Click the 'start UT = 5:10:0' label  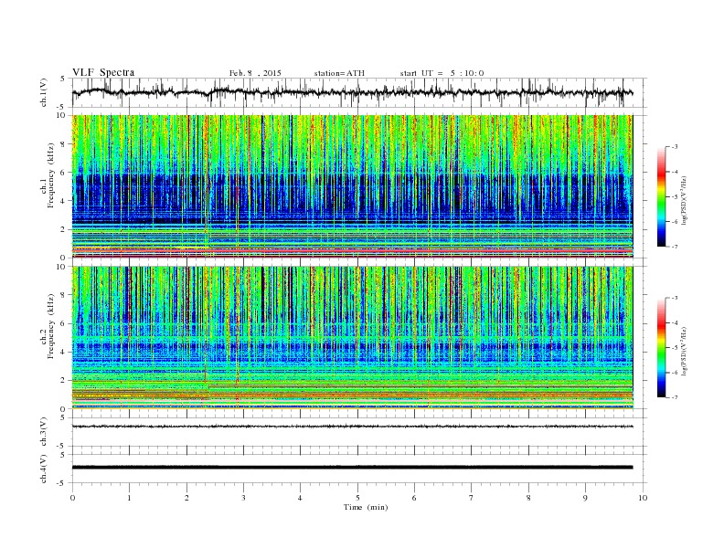442,73
